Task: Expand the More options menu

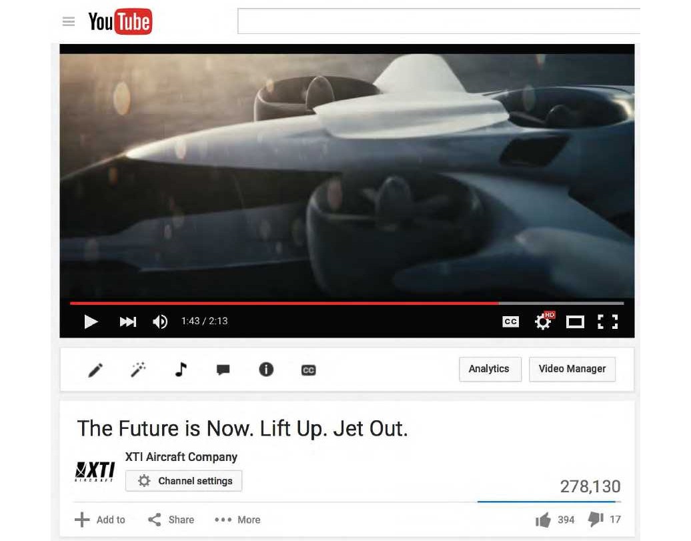Action: (x=237, y=520)
